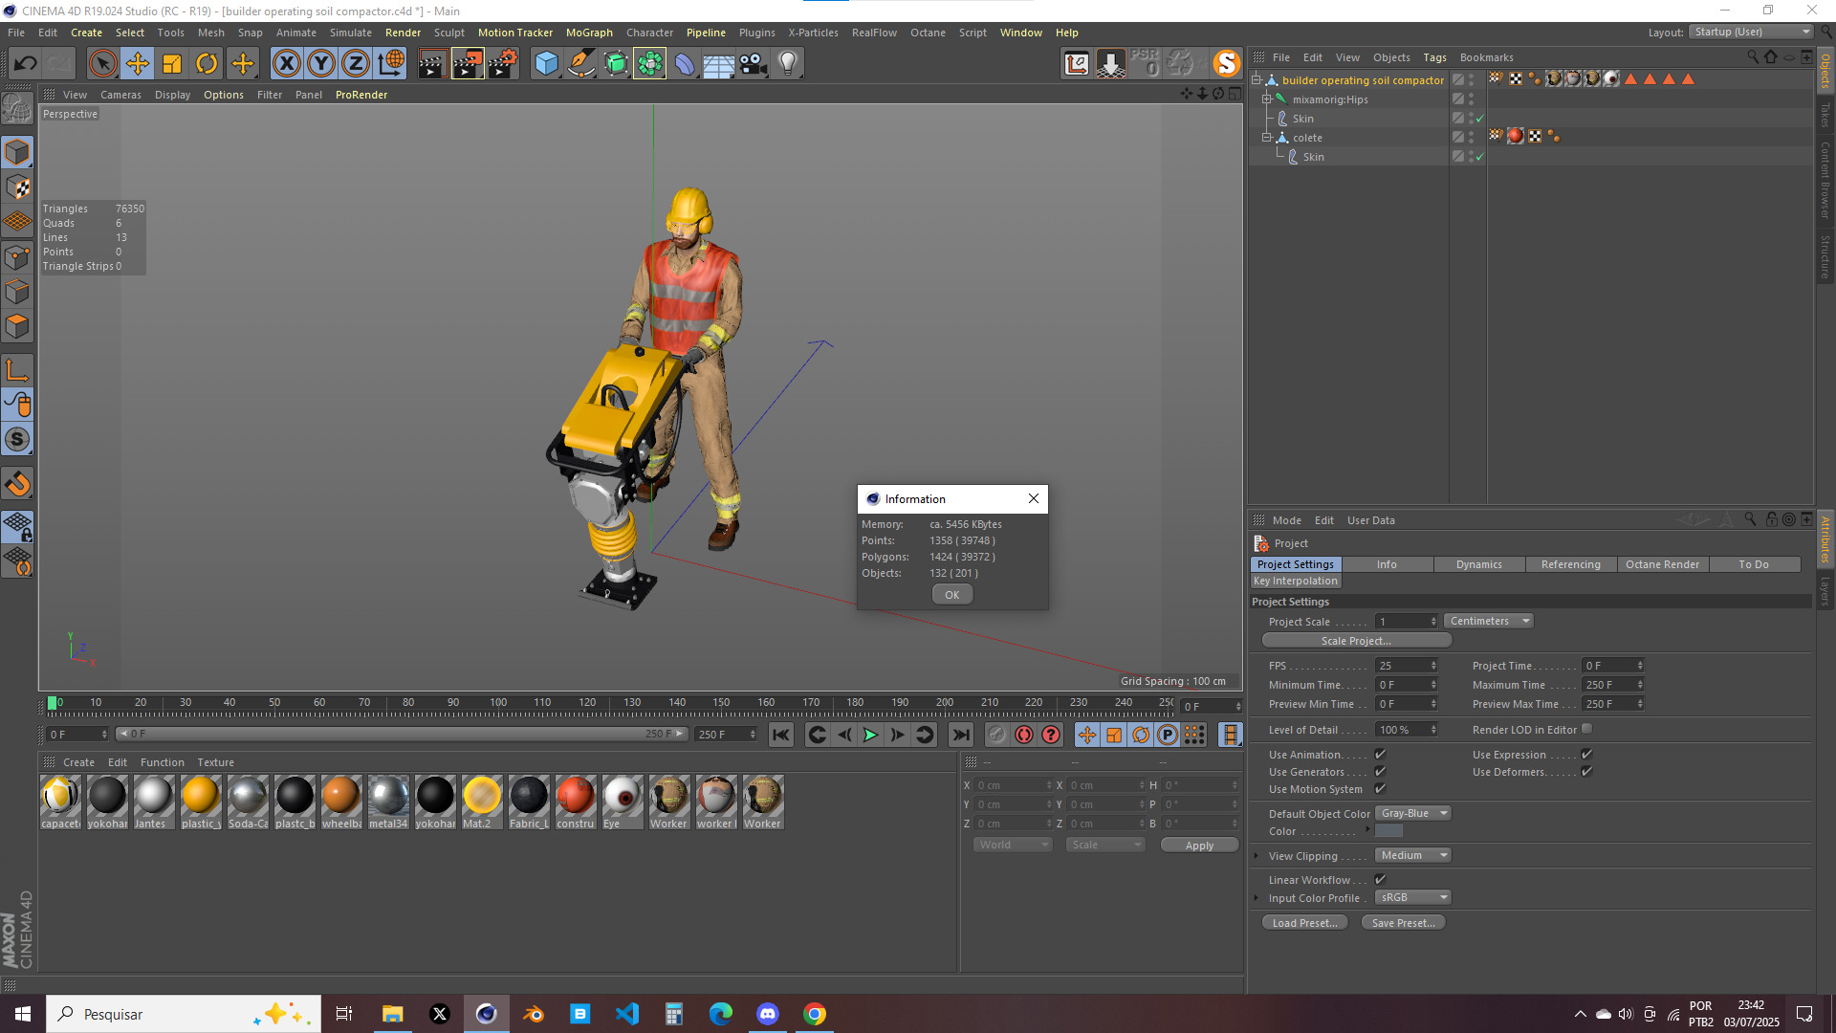1836x1033 pixels.
Task: Switch to Make Editable icon
Action: tap(17, 109)
